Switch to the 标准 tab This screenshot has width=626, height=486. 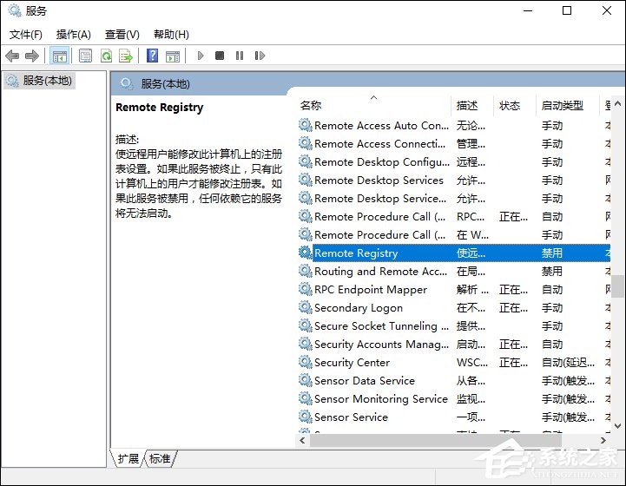click(160, 458)
